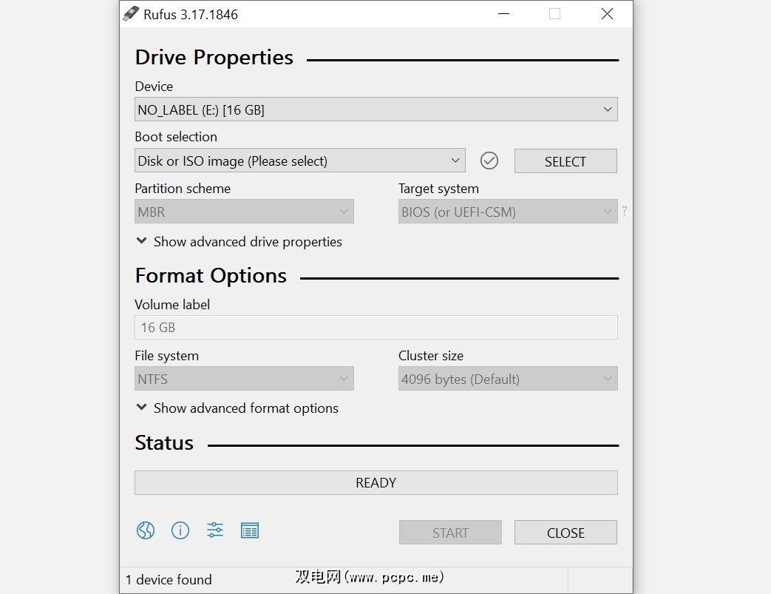
Task: Show the log window icon
Action: [250, 530]
